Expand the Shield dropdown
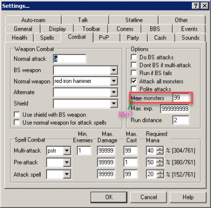211x208 pixels. point(114,103)
